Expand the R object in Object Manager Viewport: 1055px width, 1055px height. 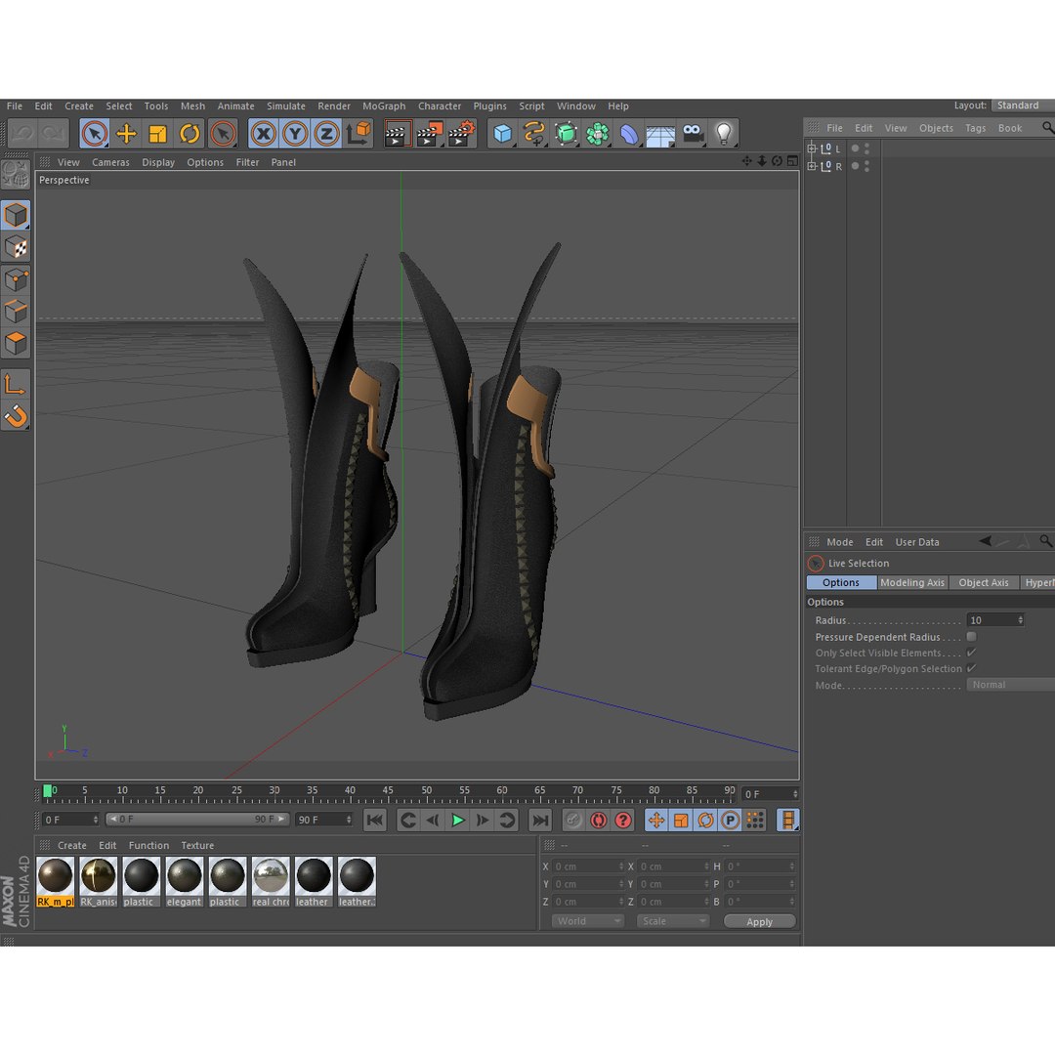(812, 165)
